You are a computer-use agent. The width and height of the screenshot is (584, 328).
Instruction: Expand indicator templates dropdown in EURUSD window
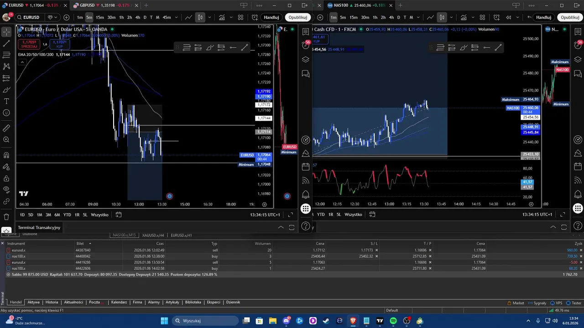(231, 17)
